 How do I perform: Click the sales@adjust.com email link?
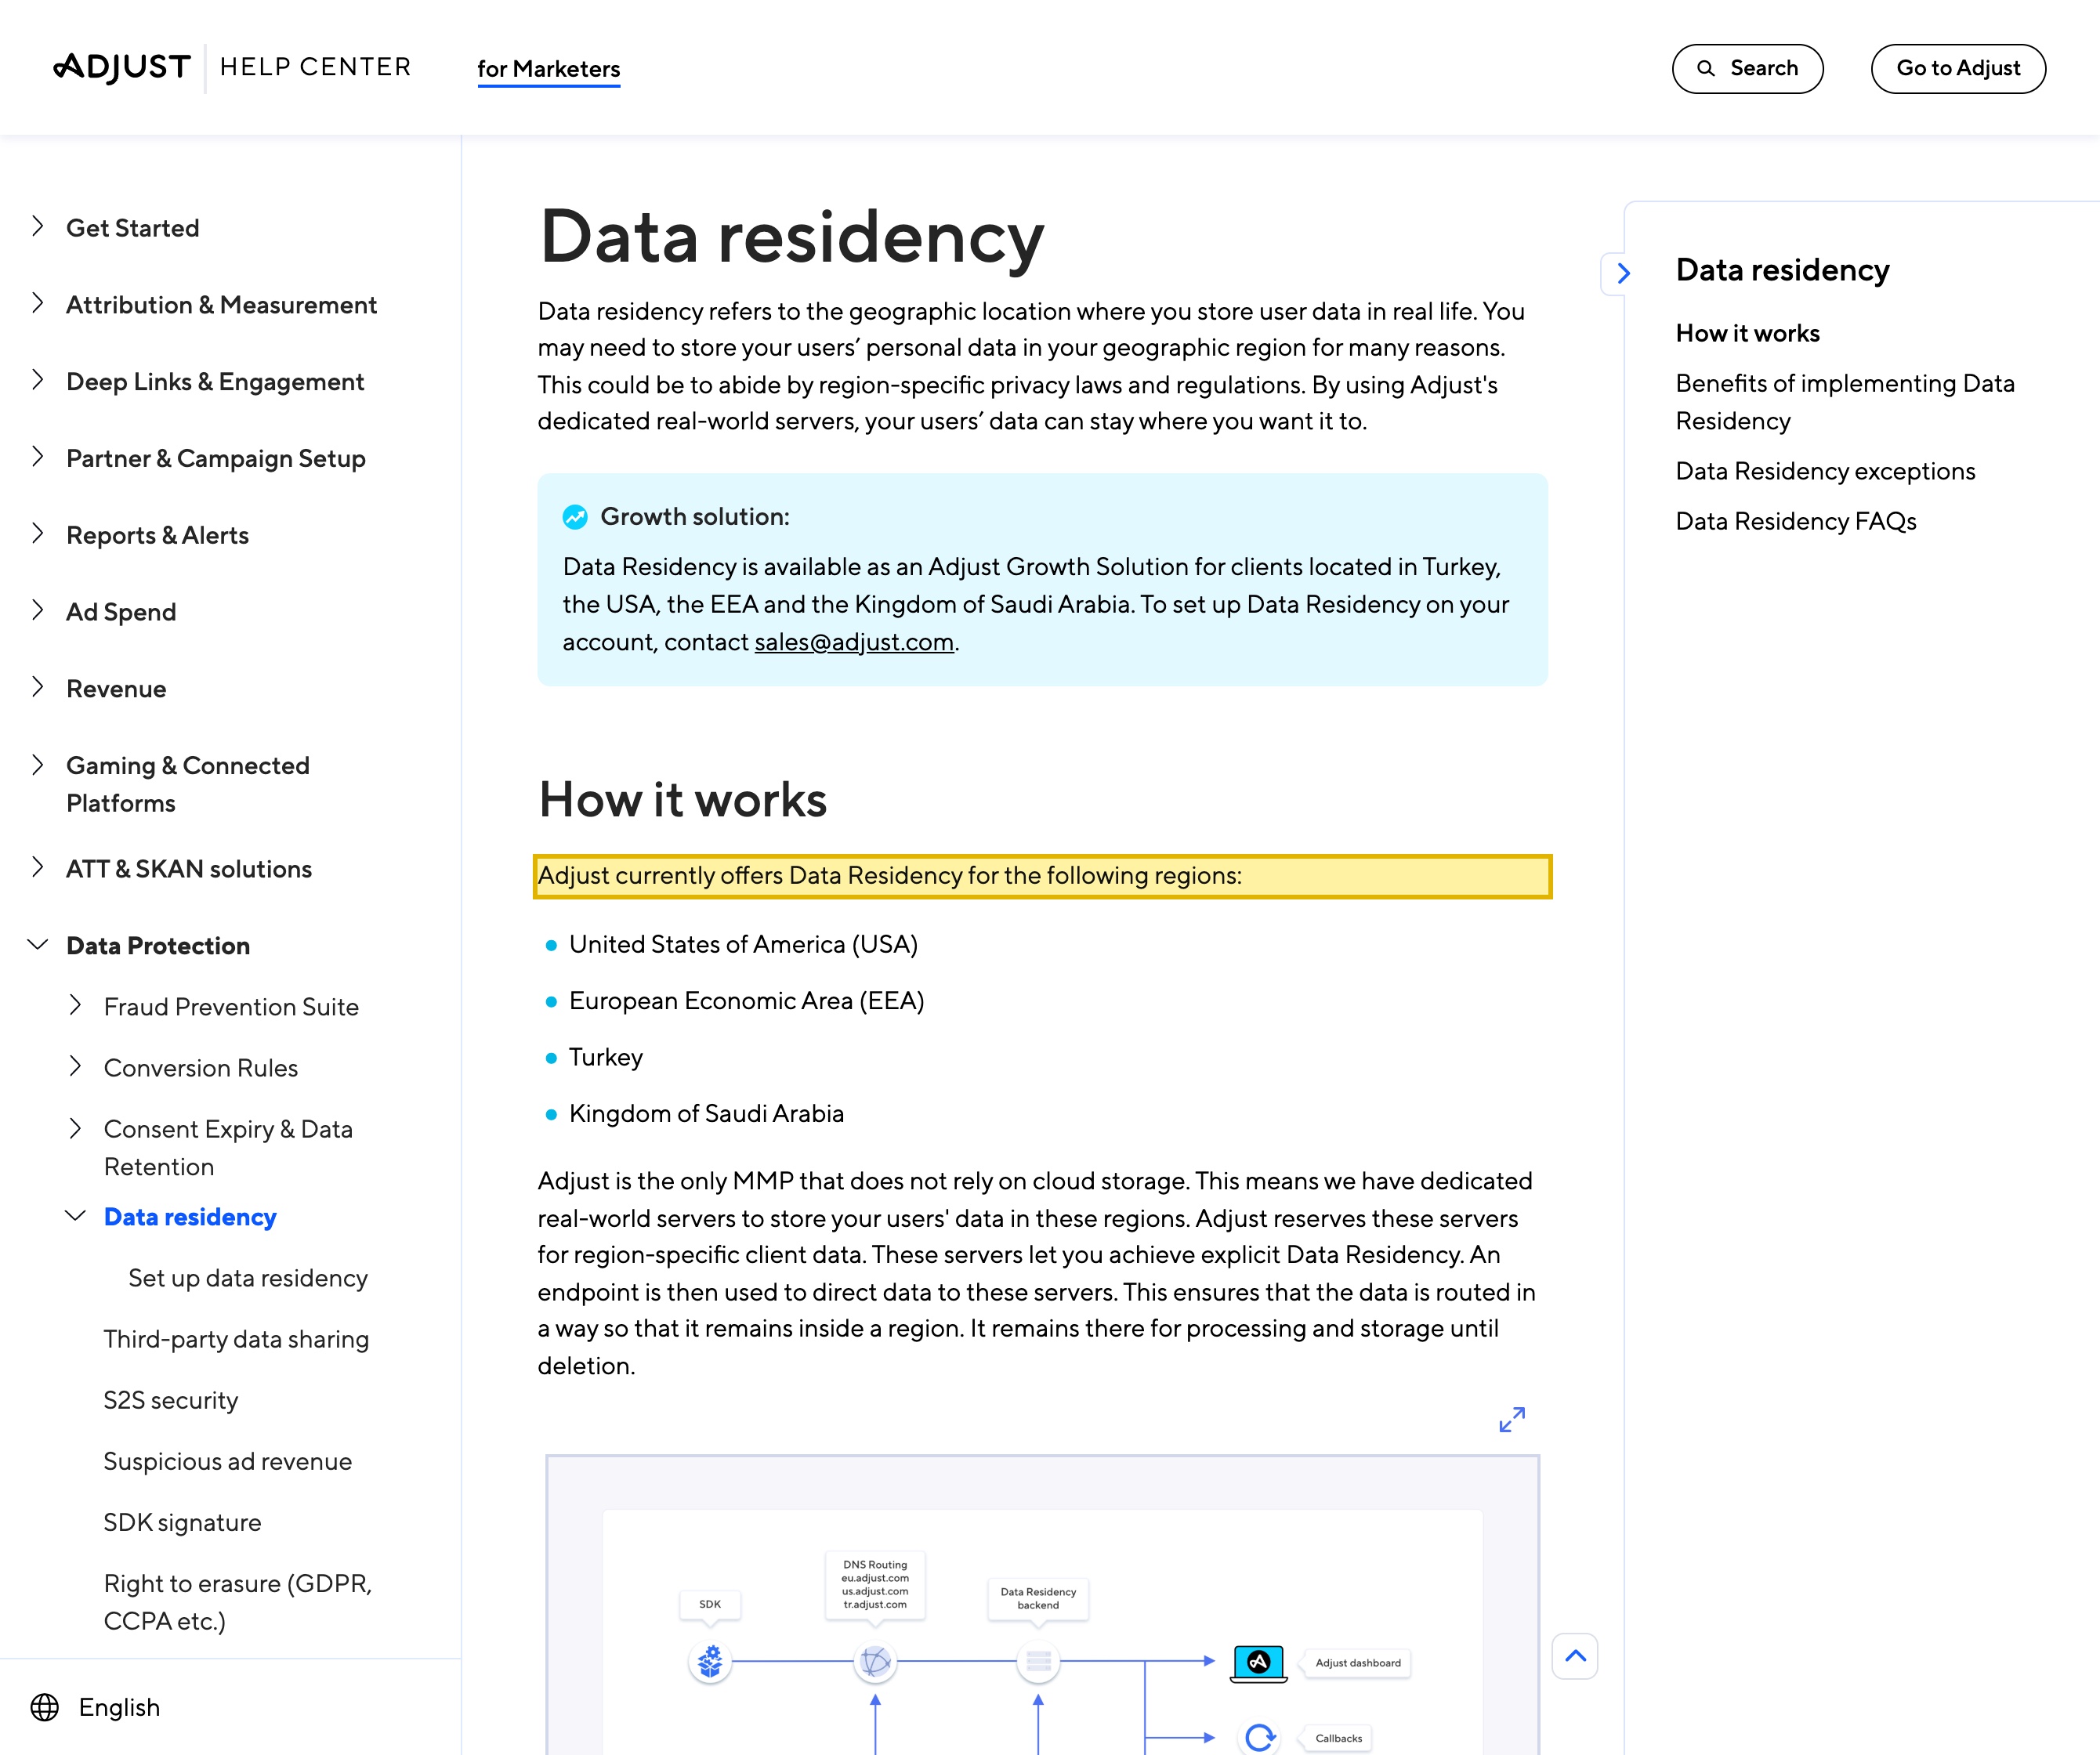coord(854,642)
